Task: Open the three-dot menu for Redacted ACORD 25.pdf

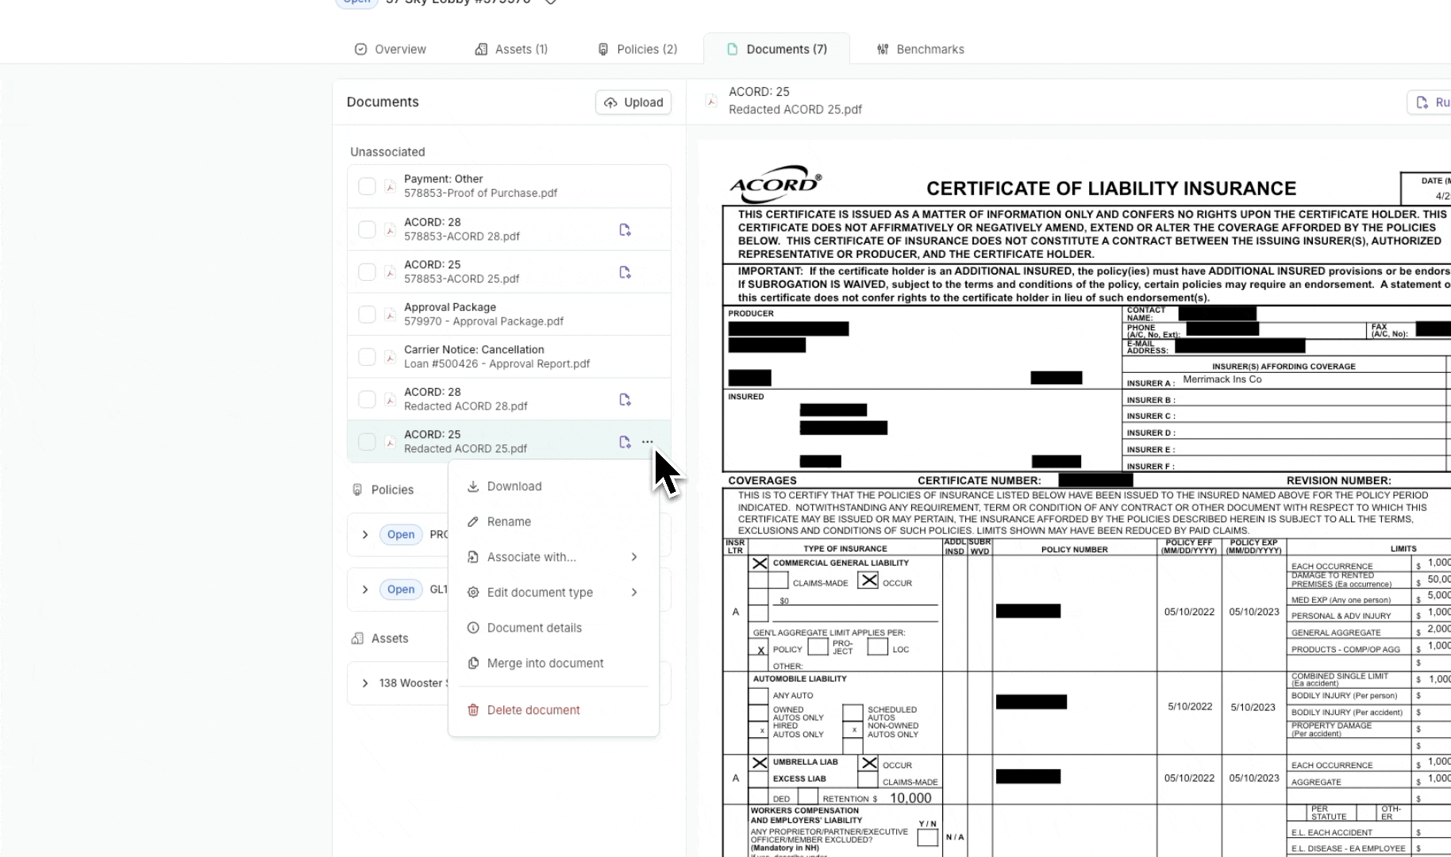Action: (x=648, y=442)
